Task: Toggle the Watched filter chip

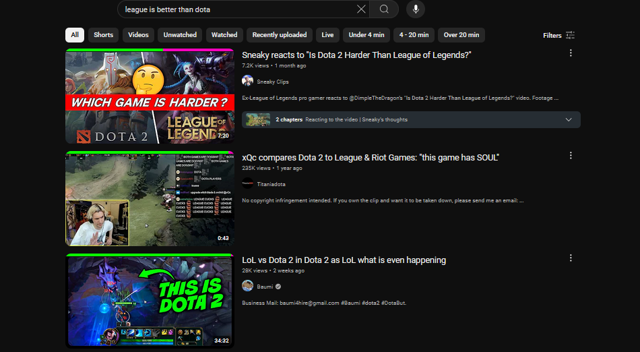Action: [224, 35]
